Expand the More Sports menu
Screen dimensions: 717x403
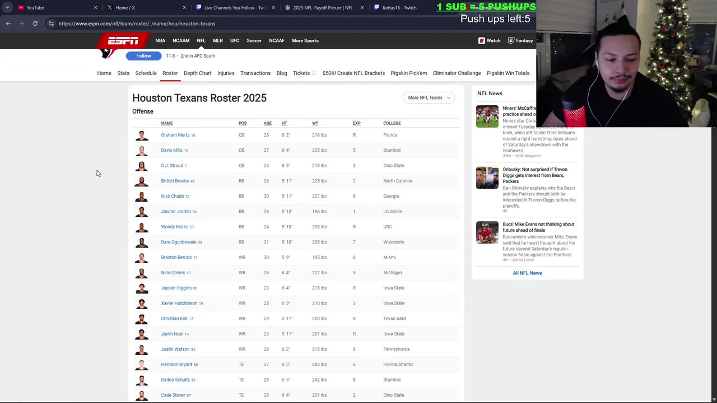point(305,40)
